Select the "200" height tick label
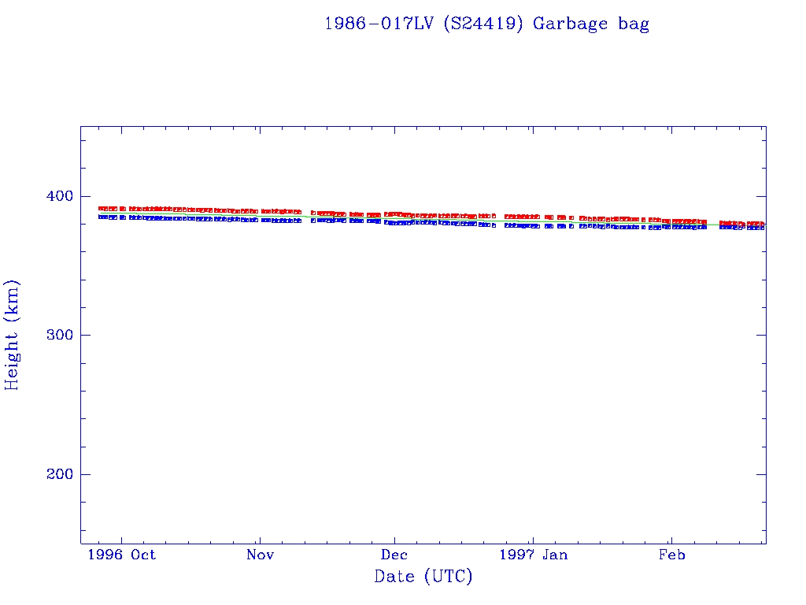Viewport: 806px width, 605px height. click(x=57, y=474)
